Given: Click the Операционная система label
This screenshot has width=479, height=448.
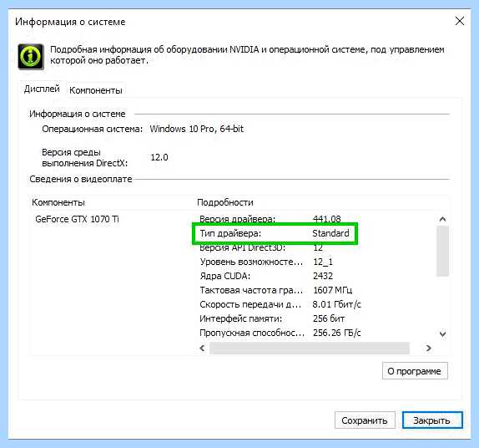Looking at the screenshot, I should coord(93,129).
